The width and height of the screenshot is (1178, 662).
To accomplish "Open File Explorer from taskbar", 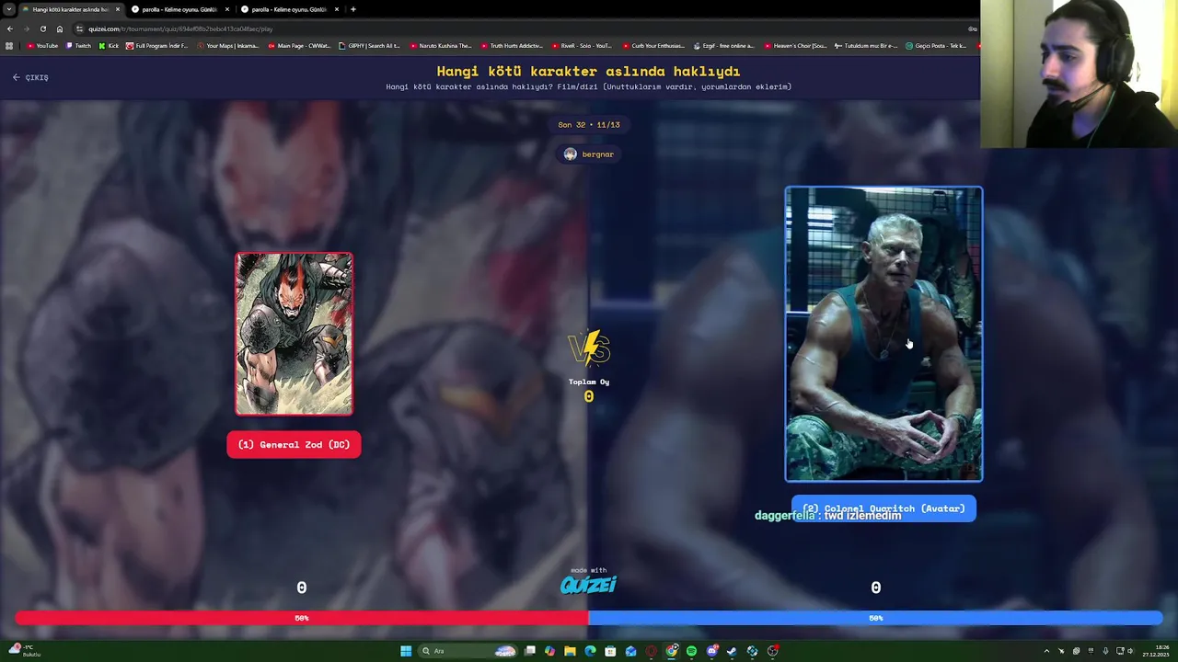I will point(570,651).
